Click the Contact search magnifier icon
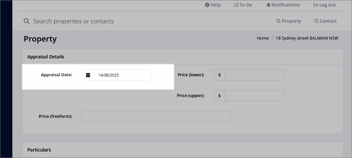Viewport: 352px width, 158px height. pos(316,21)
